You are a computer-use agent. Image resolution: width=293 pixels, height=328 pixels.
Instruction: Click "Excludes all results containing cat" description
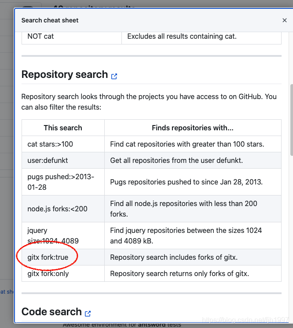[x=182, y=36]
